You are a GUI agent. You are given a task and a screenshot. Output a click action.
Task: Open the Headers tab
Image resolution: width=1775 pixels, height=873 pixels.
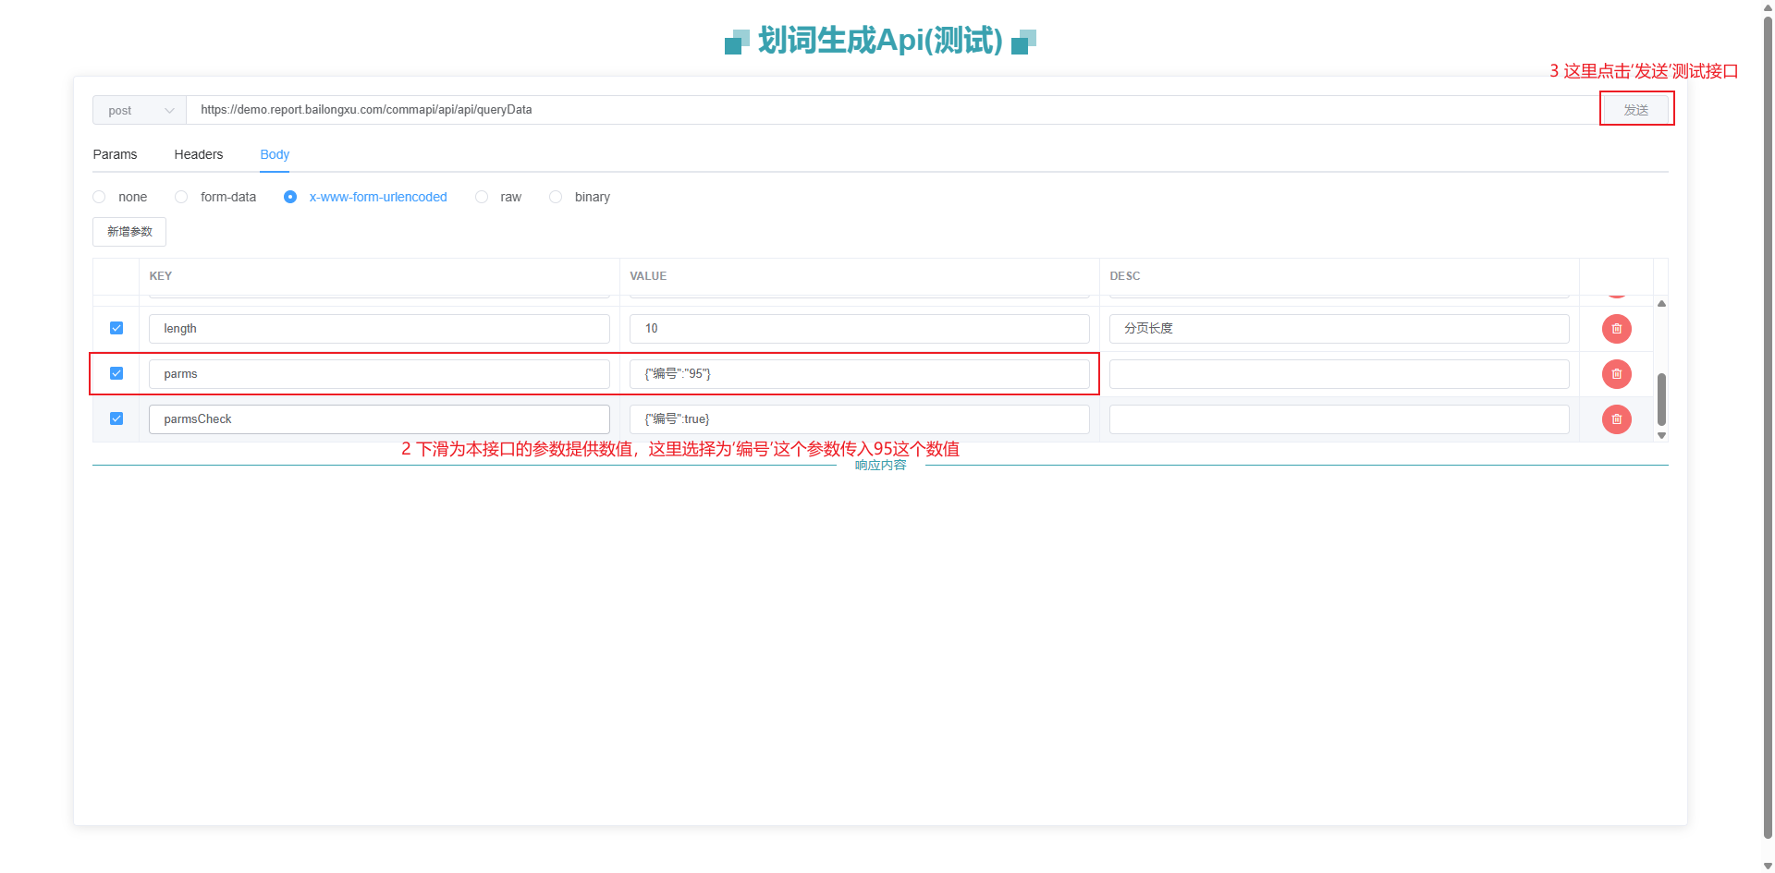(199, 154)
